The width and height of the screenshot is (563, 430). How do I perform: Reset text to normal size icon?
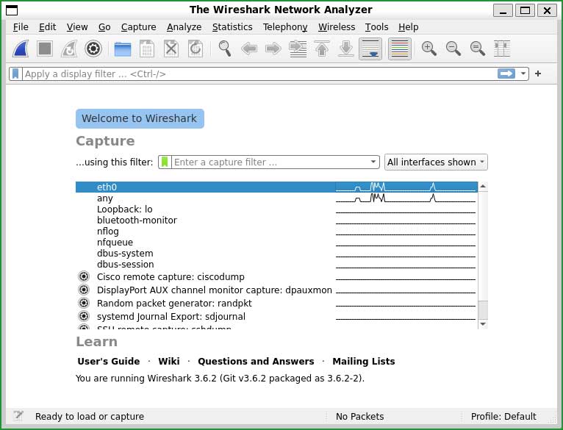click(478, 49)
